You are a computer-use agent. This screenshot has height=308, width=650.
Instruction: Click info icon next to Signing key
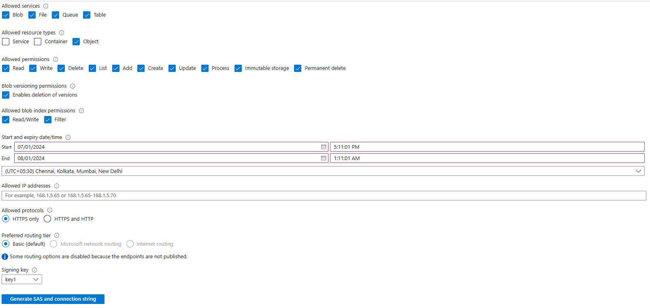(34, 270)
